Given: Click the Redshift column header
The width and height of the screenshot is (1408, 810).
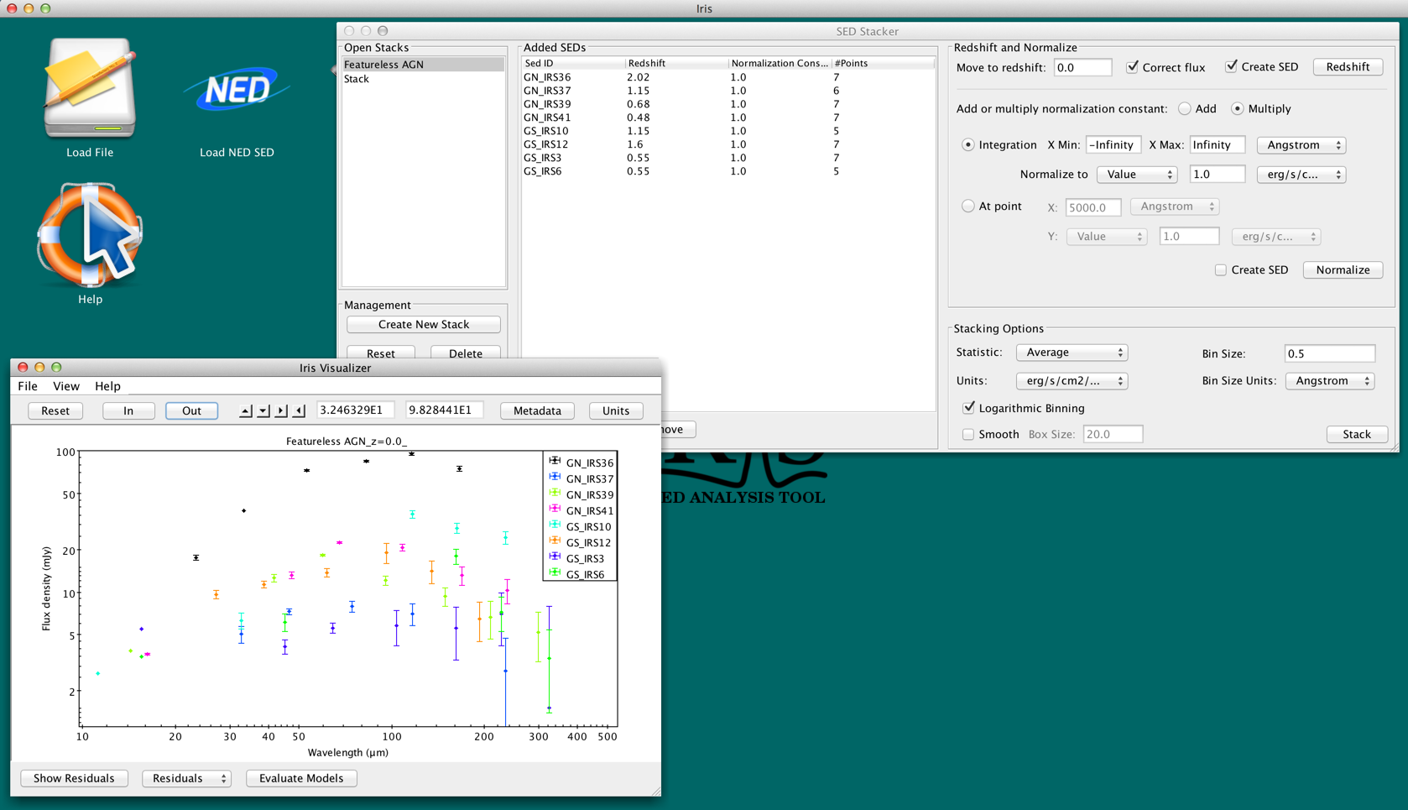Looking at the screenshot, I should point(676,63).
